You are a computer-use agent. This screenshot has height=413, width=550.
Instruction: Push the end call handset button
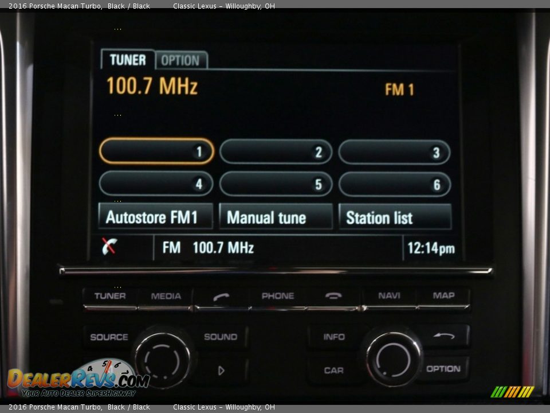click(333, 298)
